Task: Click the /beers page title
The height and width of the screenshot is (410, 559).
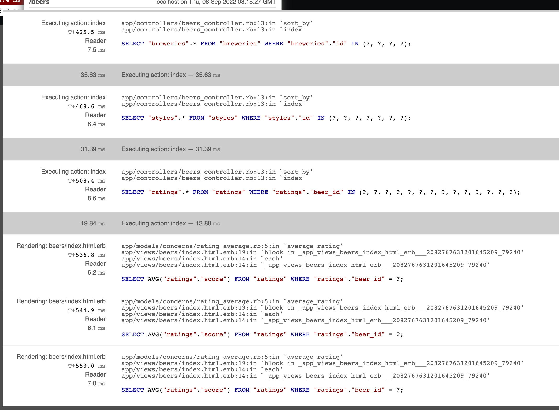Action: click(x=39, y=2)
